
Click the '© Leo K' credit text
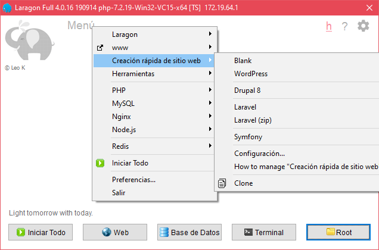(15, 68)
